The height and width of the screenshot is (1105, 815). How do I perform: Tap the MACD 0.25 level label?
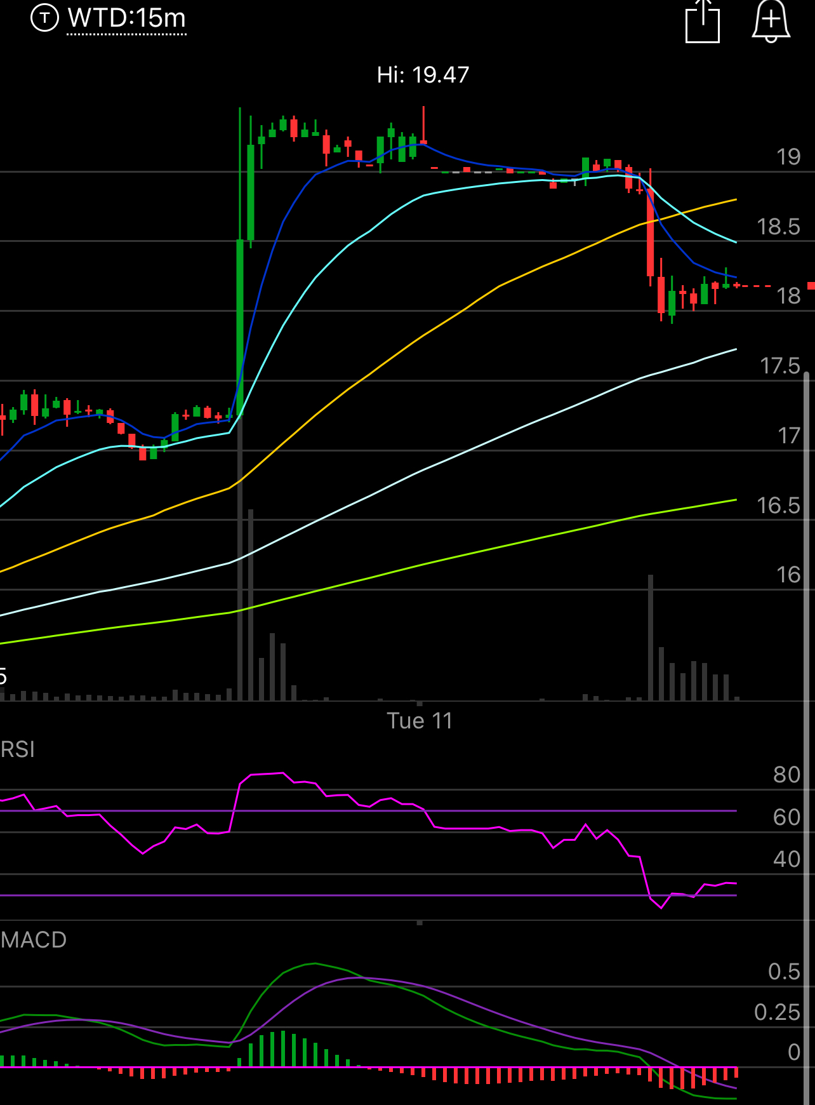coord(778,1012)
